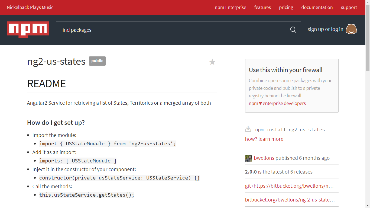Click 2.0.0 is the latest text
Image resolution: width=370 pixels, height=208 pixels.
(x=279, y=172)
